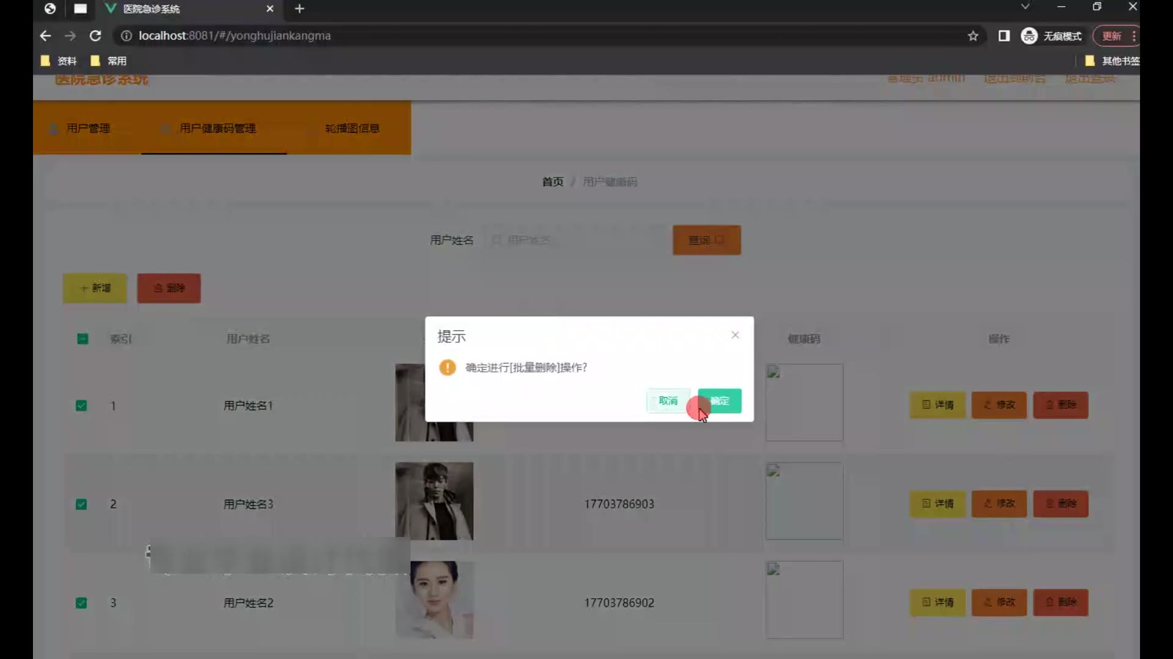
Task: Close the 医院急诊系统 browser tab
Action: click(x=269, y=9)
